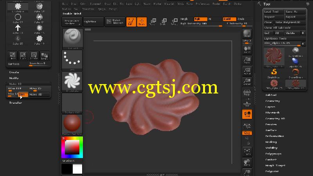Click the Save As button
This screenshot has height=176, width=313.
click(x=295, y=12)
